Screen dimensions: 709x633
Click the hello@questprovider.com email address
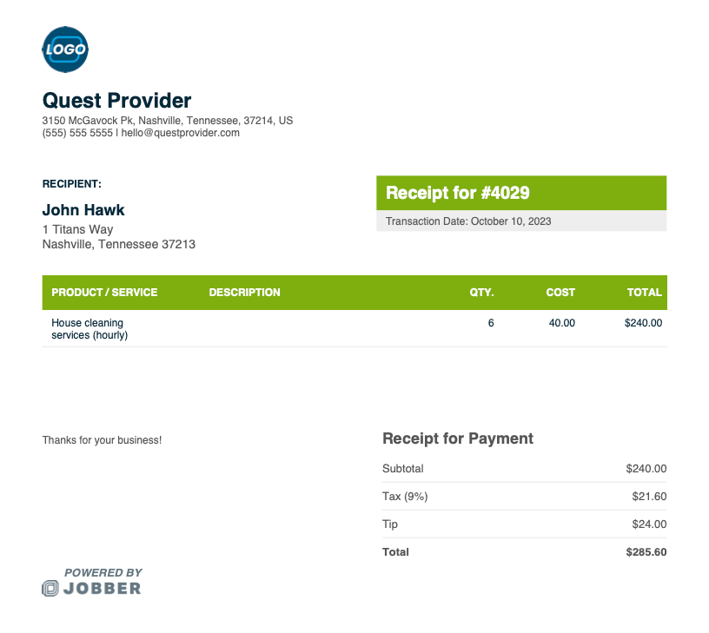(180, 133)
